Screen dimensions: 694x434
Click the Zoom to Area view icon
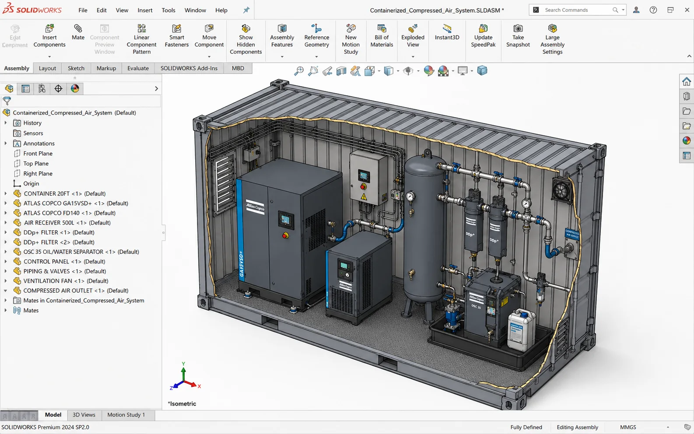pos(313,71)
